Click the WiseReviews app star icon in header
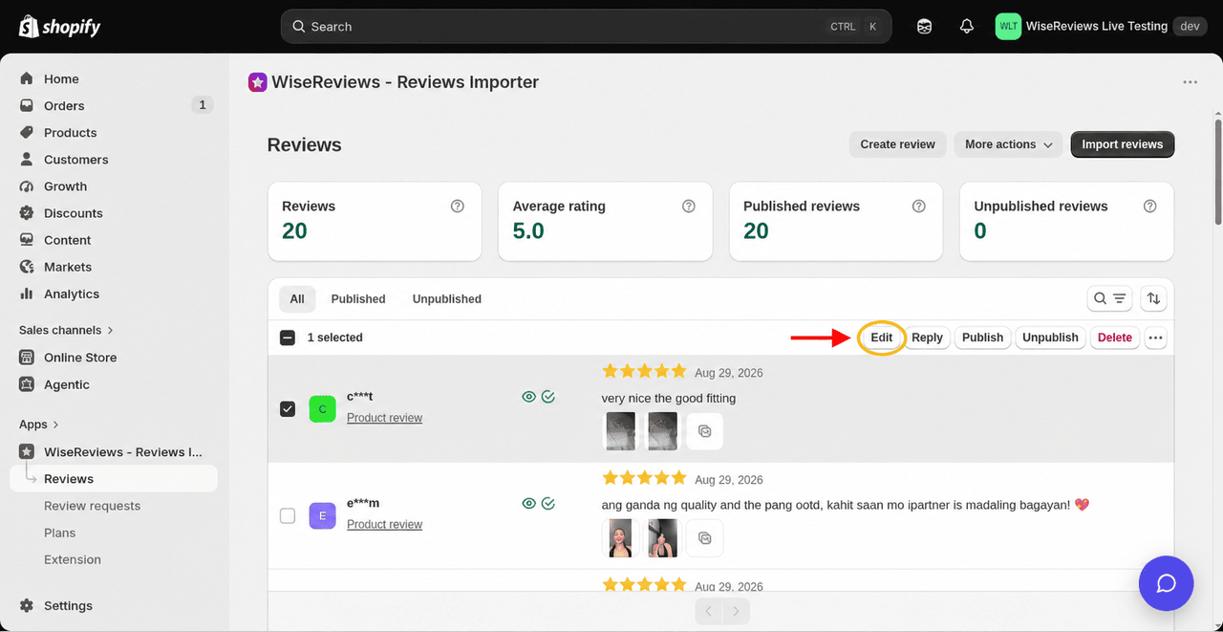The height and width of the screenshot is (632, 1223). pos(257,82)
